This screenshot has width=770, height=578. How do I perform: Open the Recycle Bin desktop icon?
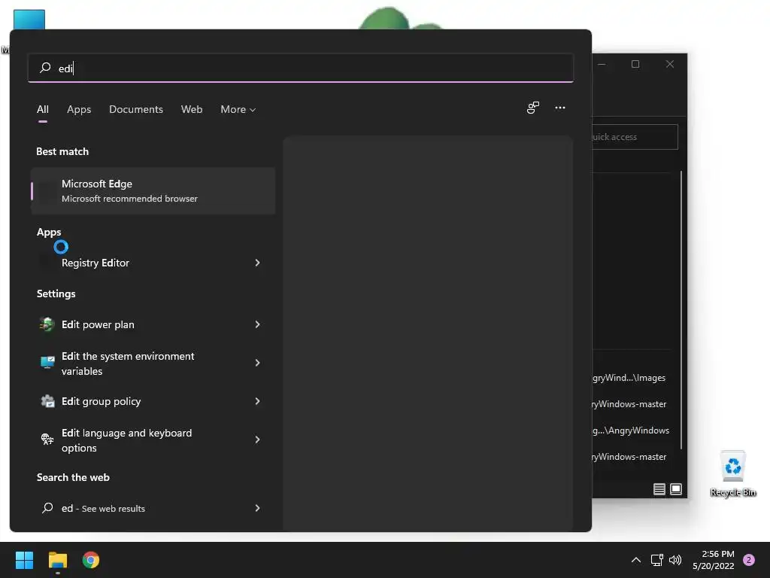point(732,473)
